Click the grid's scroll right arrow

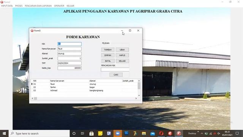pyautogui.click(x=136, y=98)
